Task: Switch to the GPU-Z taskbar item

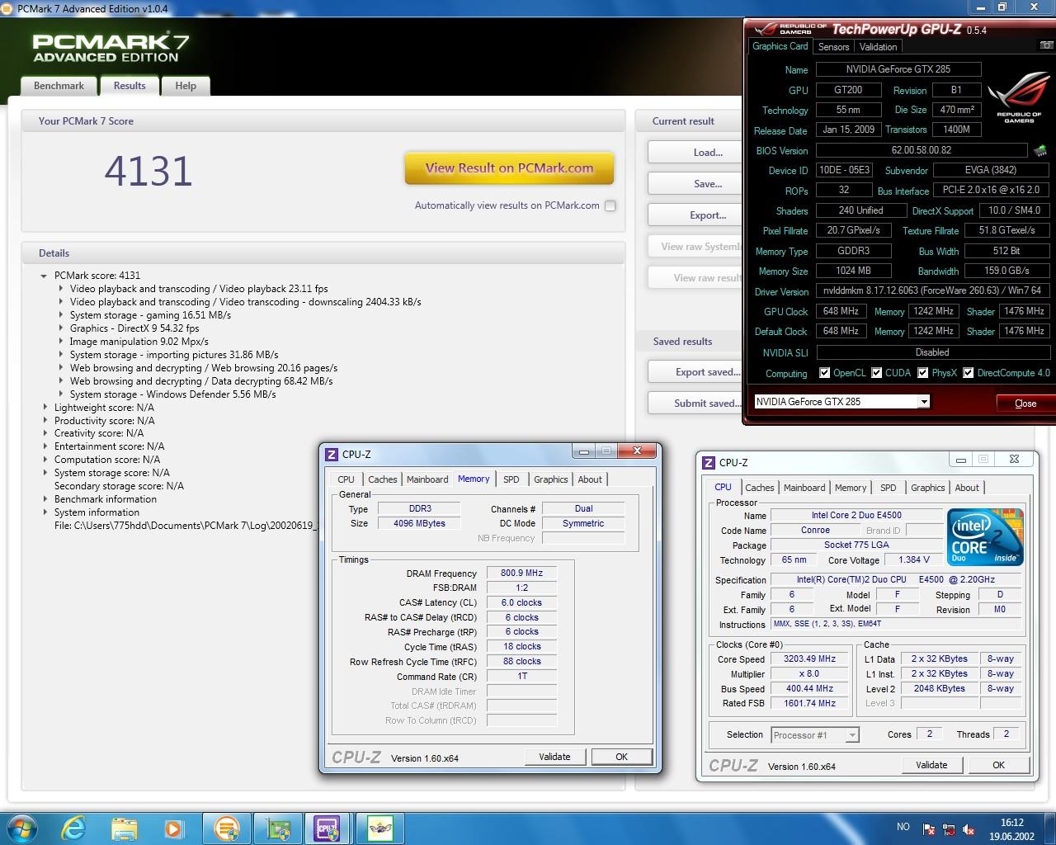Action: pyautogui.click(x=278, y=828)
